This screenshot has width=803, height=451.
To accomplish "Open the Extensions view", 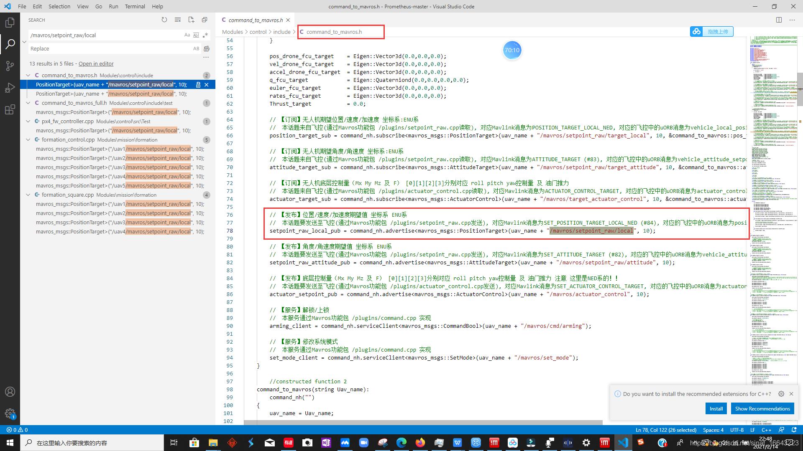I will point(10,109).
